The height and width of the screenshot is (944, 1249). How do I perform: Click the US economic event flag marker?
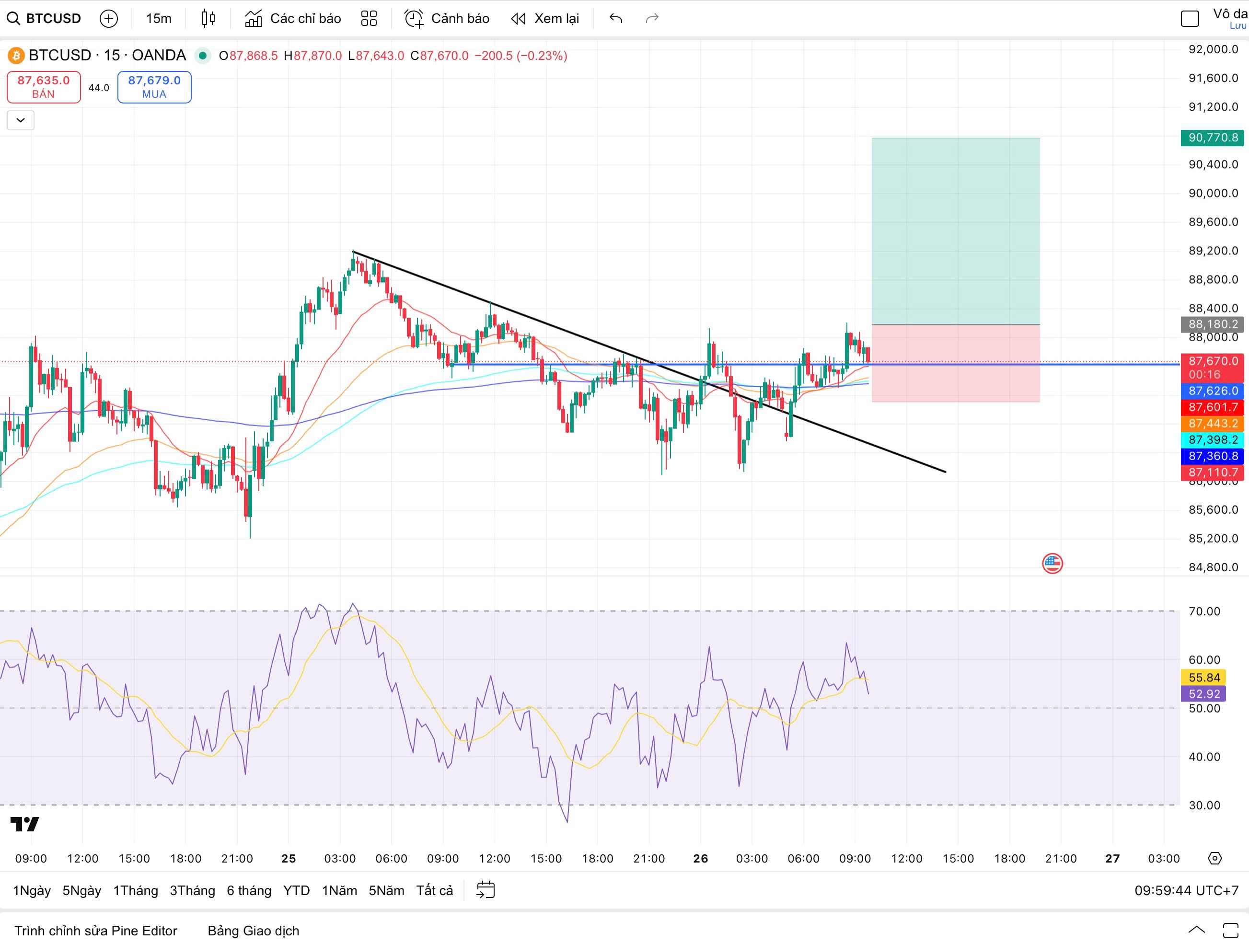[x=1052, y=564]
